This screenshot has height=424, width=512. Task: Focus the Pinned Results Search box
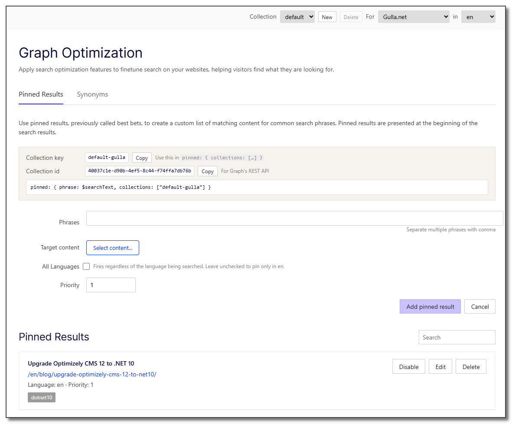457,337
